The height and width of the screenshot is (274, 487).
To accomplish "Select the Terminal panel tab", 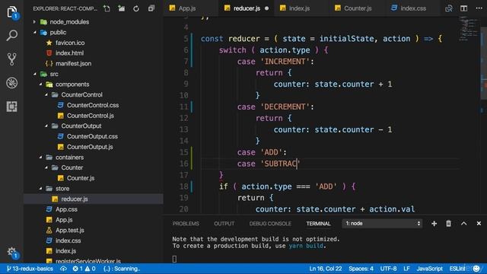I will pos(318,224).
